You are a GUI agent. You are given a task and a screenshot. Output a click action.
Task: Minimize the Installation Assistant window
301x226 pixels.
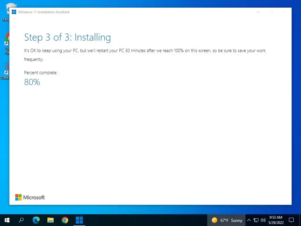tap(258, 12)
